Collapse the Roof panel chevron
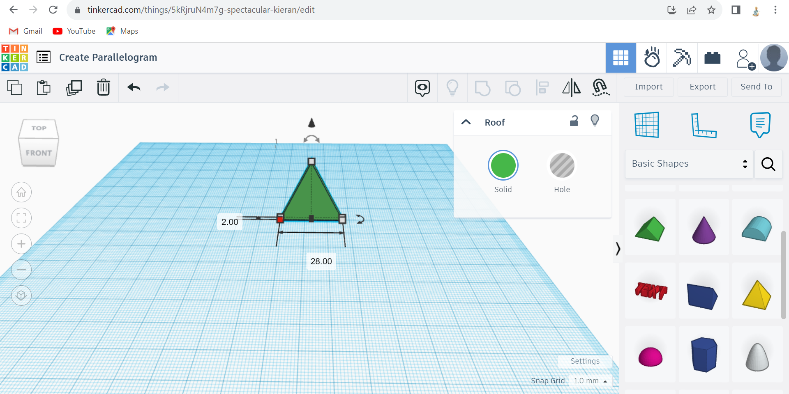789x394 pixels. pyautogui.click(x=466, y=122)
